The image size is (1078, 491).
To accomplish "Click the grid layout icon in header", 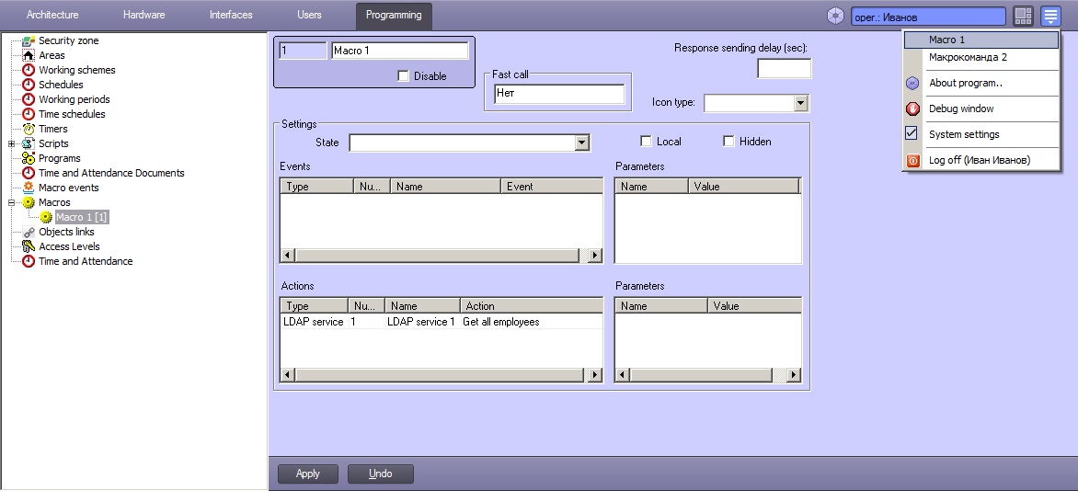I will (1023, 16).
